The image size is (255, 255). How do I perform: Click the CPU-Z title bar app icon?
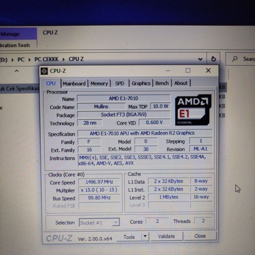[x=44, y=71]
